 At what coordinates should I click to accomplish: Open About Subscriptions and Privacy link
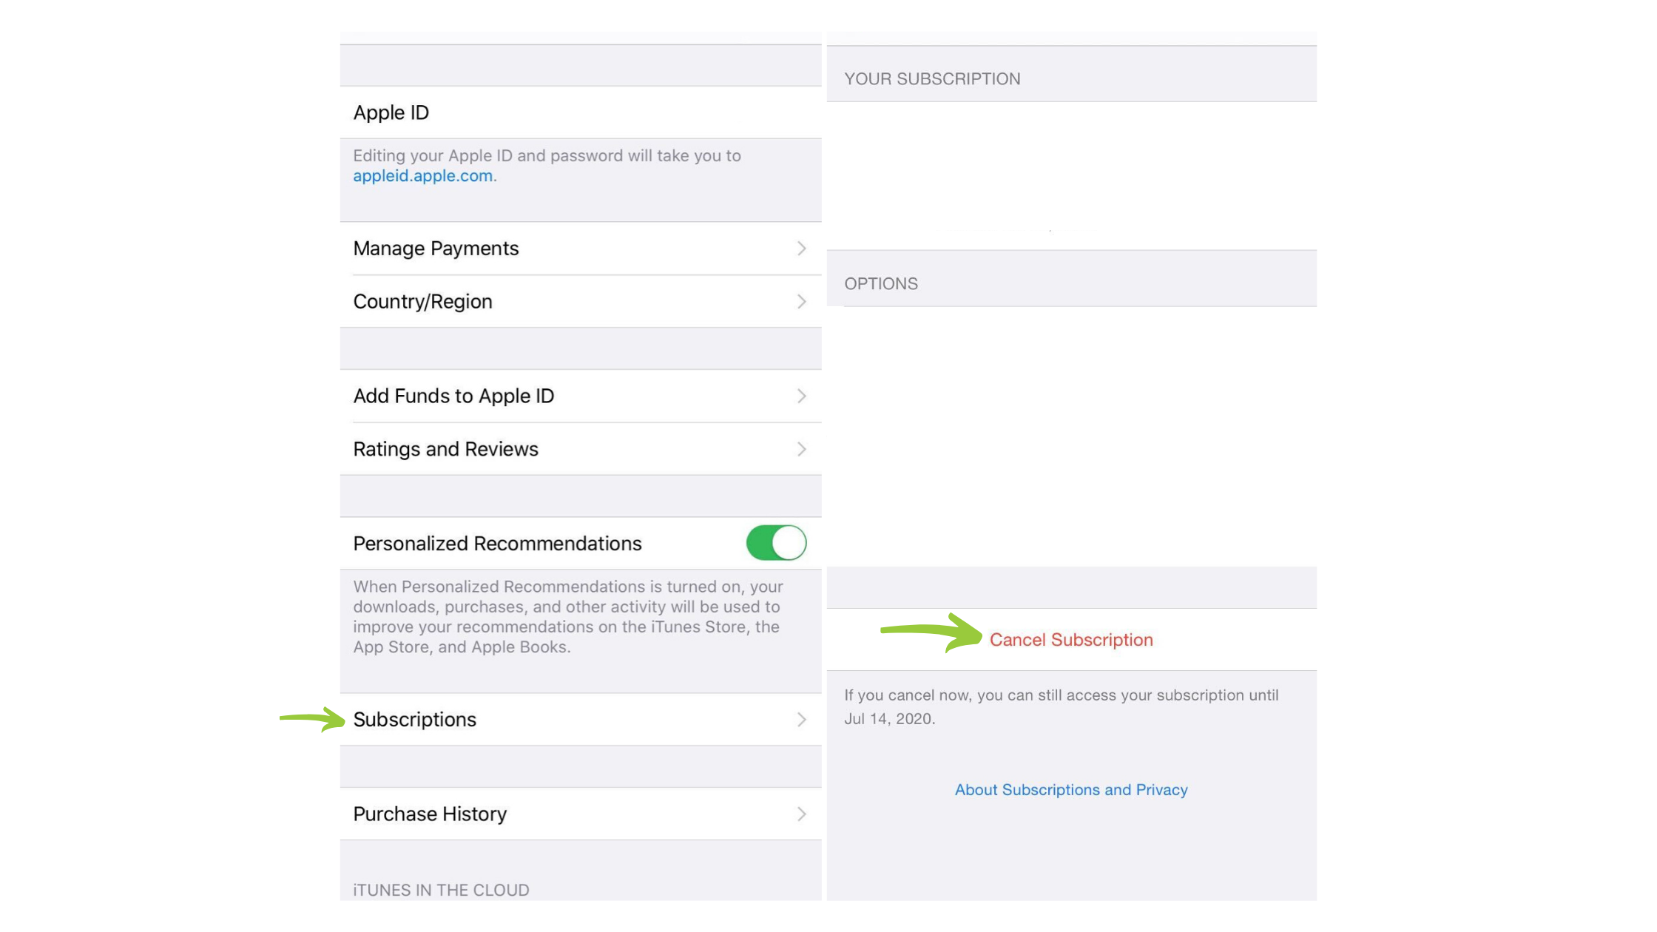coord(1071,790)
